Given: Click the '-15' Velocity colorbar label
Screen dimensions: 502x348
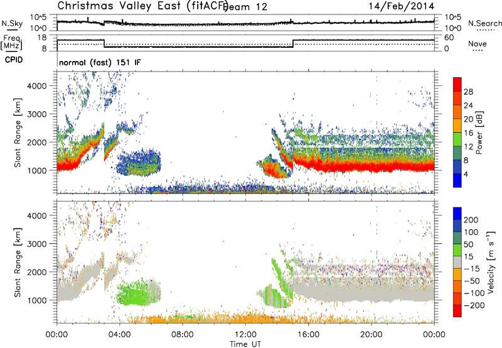Looking at the screenshot, I should point(472,269).
